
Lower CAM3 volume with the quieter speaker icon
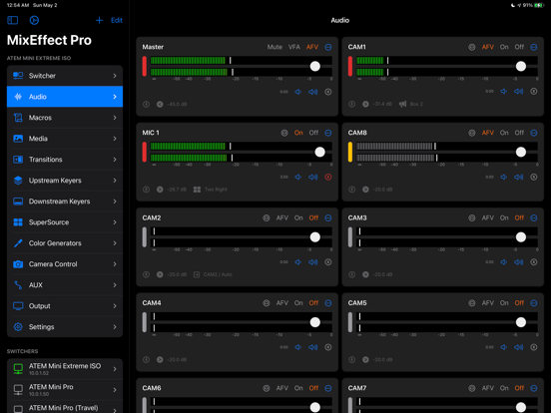(503, 262)
